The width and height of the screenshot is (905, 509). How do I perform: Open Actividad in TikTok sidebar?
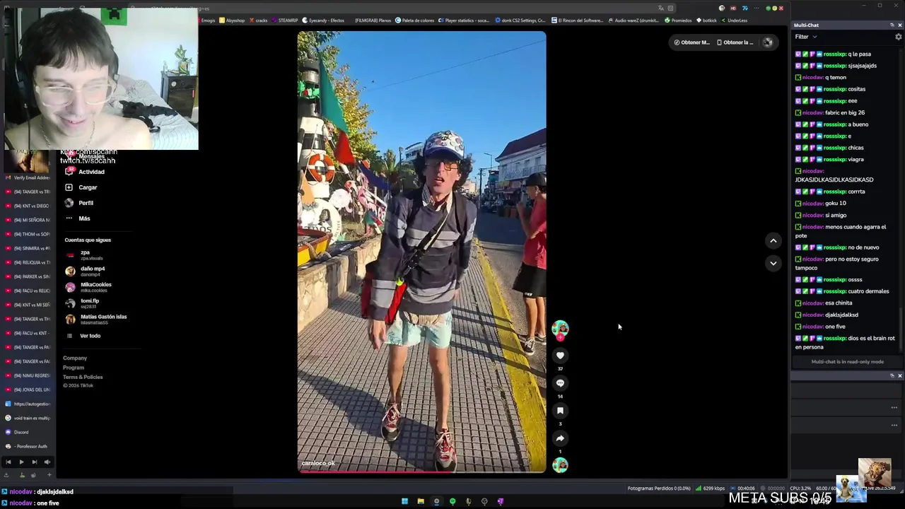tap(85, 172)
